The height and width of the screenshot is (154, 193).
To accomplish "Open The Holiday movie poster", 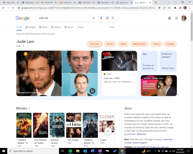I will (x=74, y=125).
